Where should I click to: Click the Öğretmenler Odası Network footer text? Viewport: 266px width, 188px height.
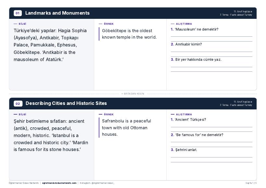[x=24, y=183]
